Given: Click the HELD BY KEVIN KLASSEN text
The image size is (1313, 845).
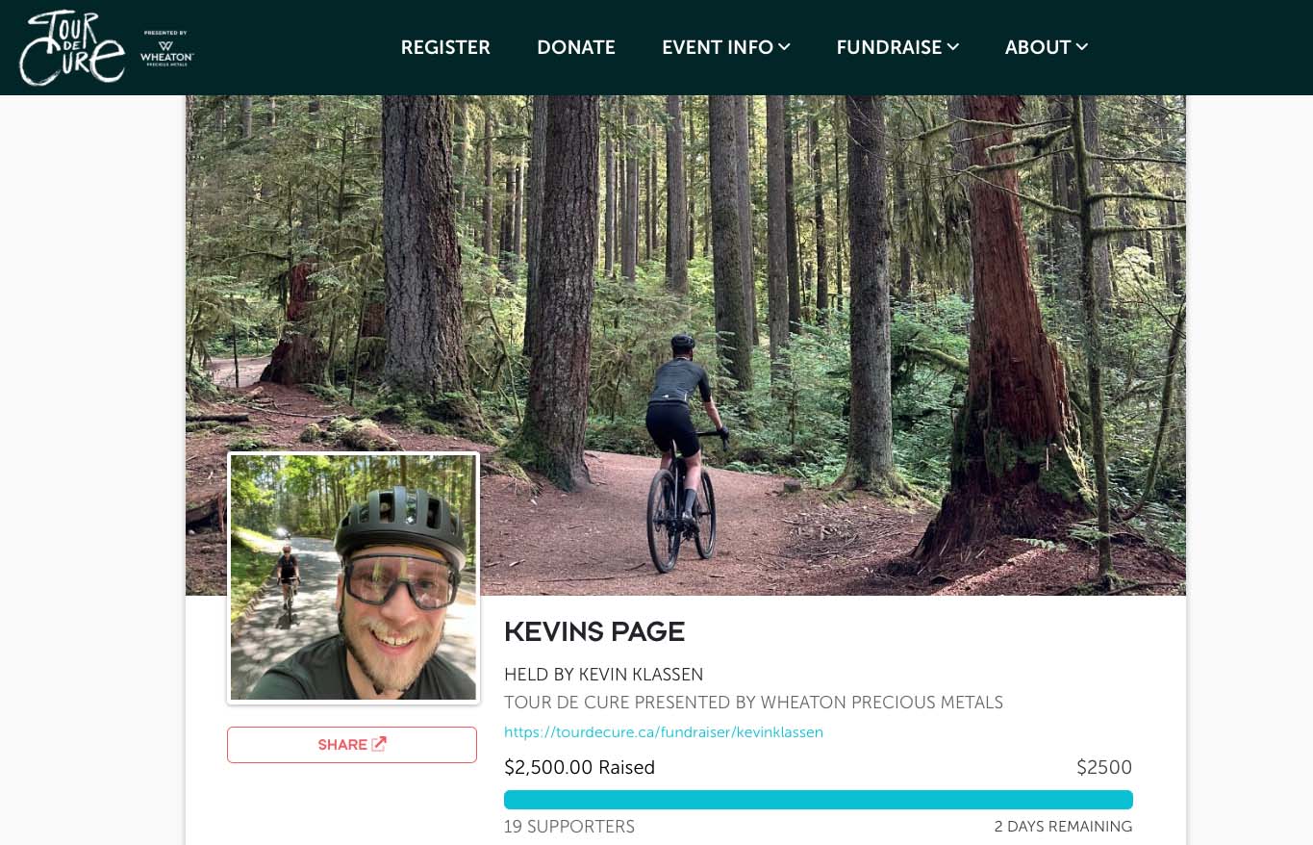Looking at the screenshot, I should [603, 675].
